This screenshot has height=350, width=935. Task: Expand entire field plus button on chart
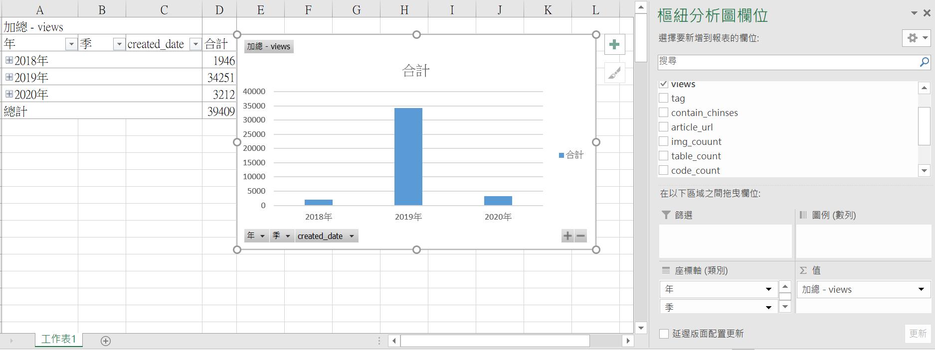(x=567, y=236)
